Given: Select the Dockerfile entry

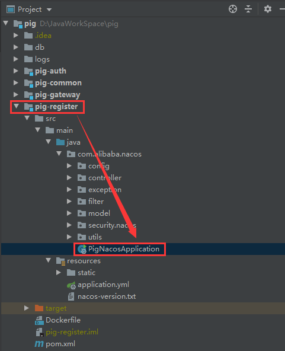Looking at the screenshot, I should click(x=63, y=320).
